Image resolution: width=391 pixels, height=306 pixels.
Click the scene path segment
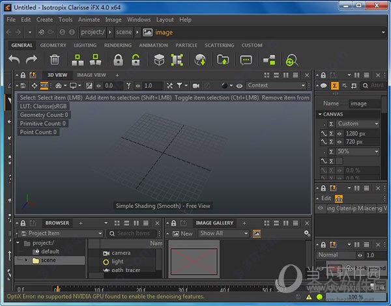pos(124,32)
